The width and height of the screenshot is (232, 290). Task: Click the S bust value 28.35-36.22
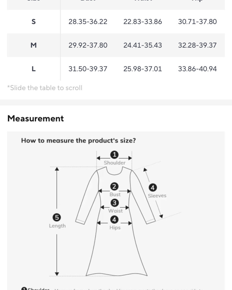tap(88, 21)
